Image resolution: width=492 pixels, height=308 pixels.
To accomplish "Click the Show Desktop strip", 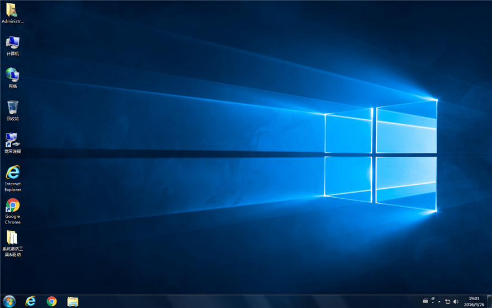I will 490,301.
